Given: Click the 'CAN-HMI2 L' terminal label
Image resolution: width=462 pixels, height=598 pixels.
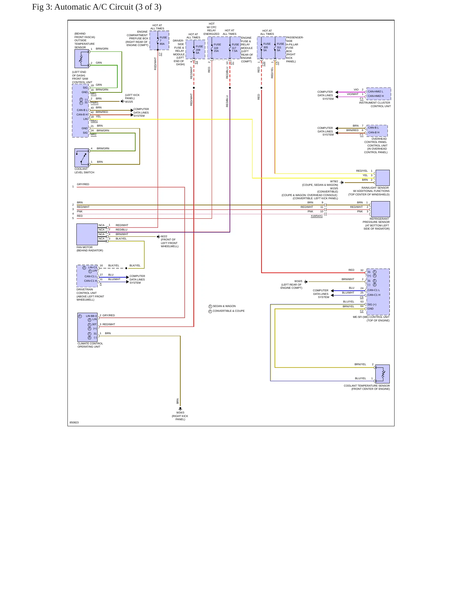Looking at the screenshot, I should (x=375, y=91).
